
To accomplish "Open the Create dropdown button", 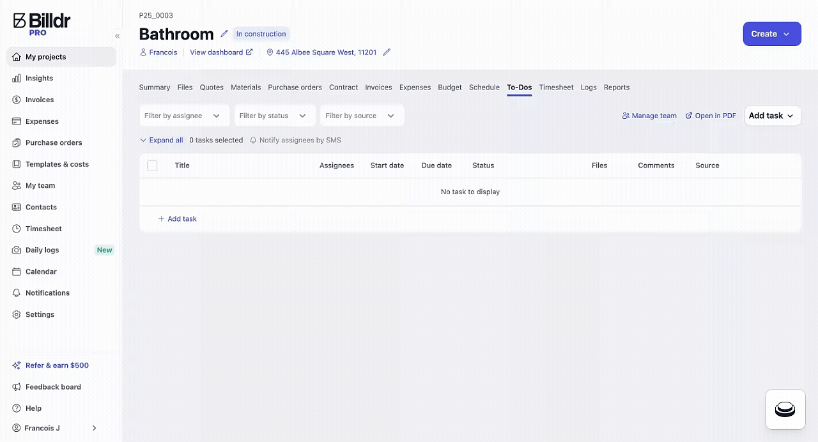I will tap(772, 34).
